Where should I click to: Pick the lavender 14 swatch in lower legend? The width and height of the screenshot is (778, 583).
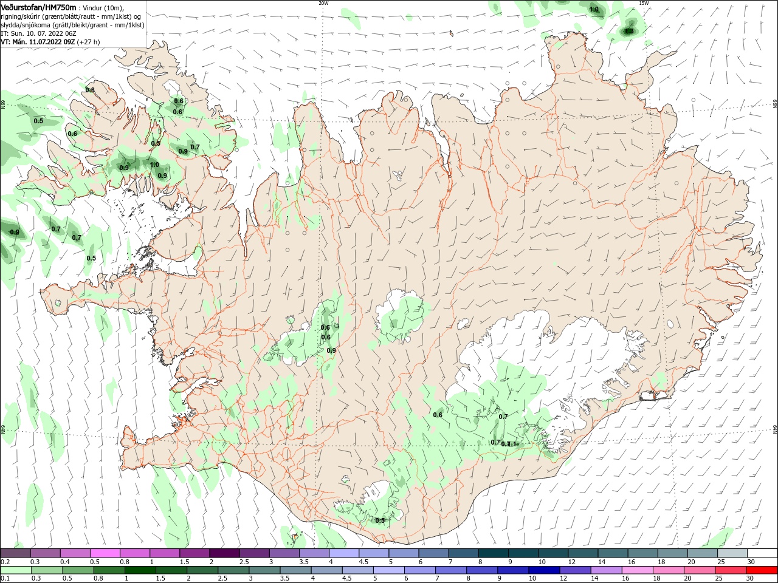[606, 570]
